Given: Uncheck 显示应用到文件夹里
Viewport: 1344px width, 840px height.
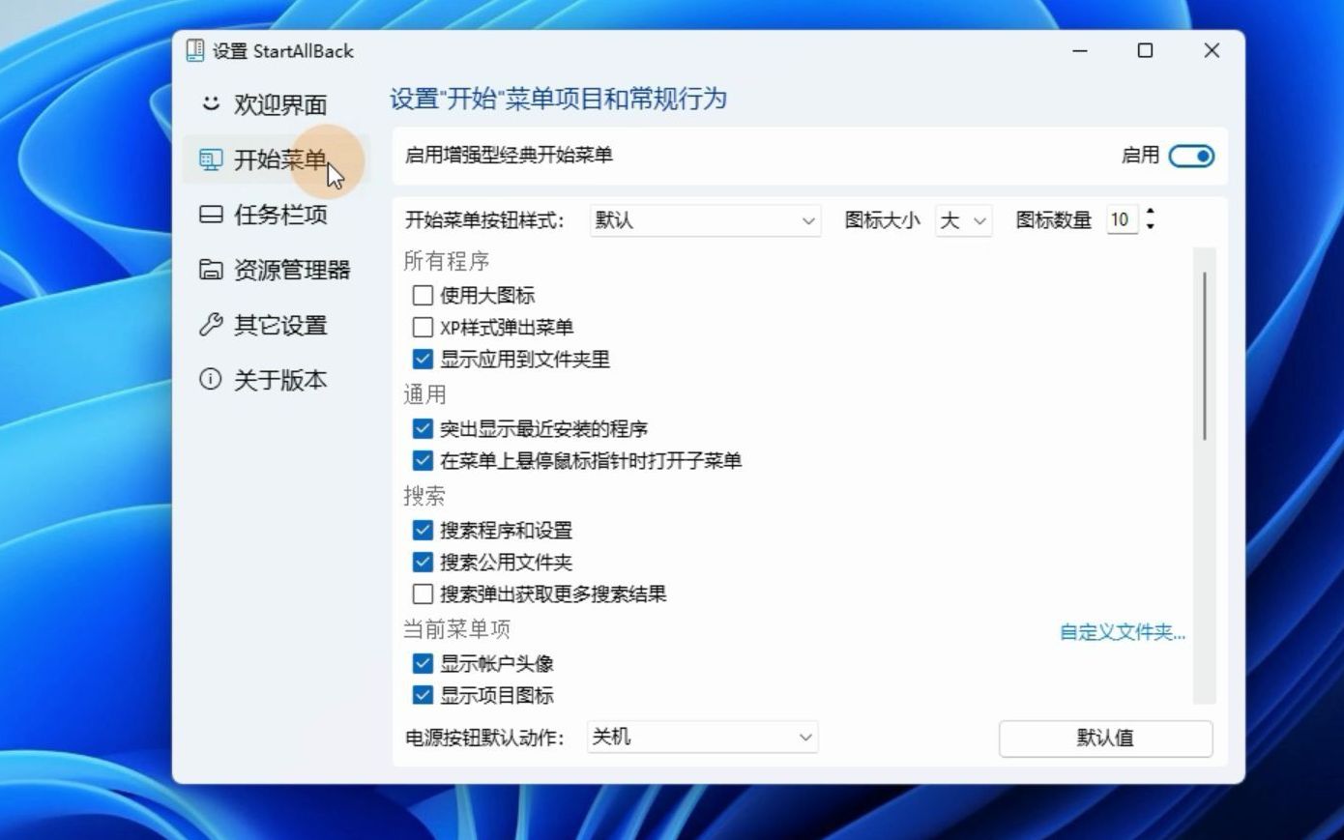Looking at the screenshot, I should point(423,359).
